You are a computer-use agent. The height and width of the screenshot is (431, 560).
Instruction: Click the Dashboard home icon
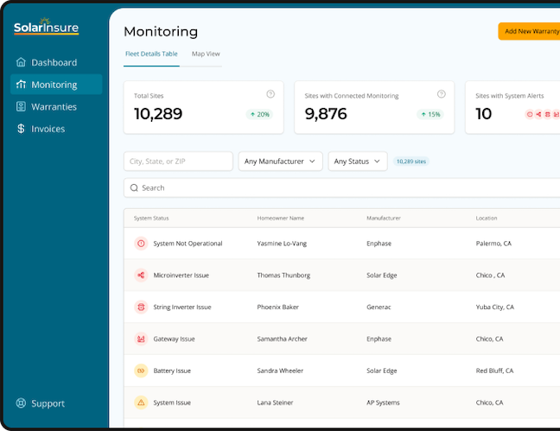pos(21,62)
